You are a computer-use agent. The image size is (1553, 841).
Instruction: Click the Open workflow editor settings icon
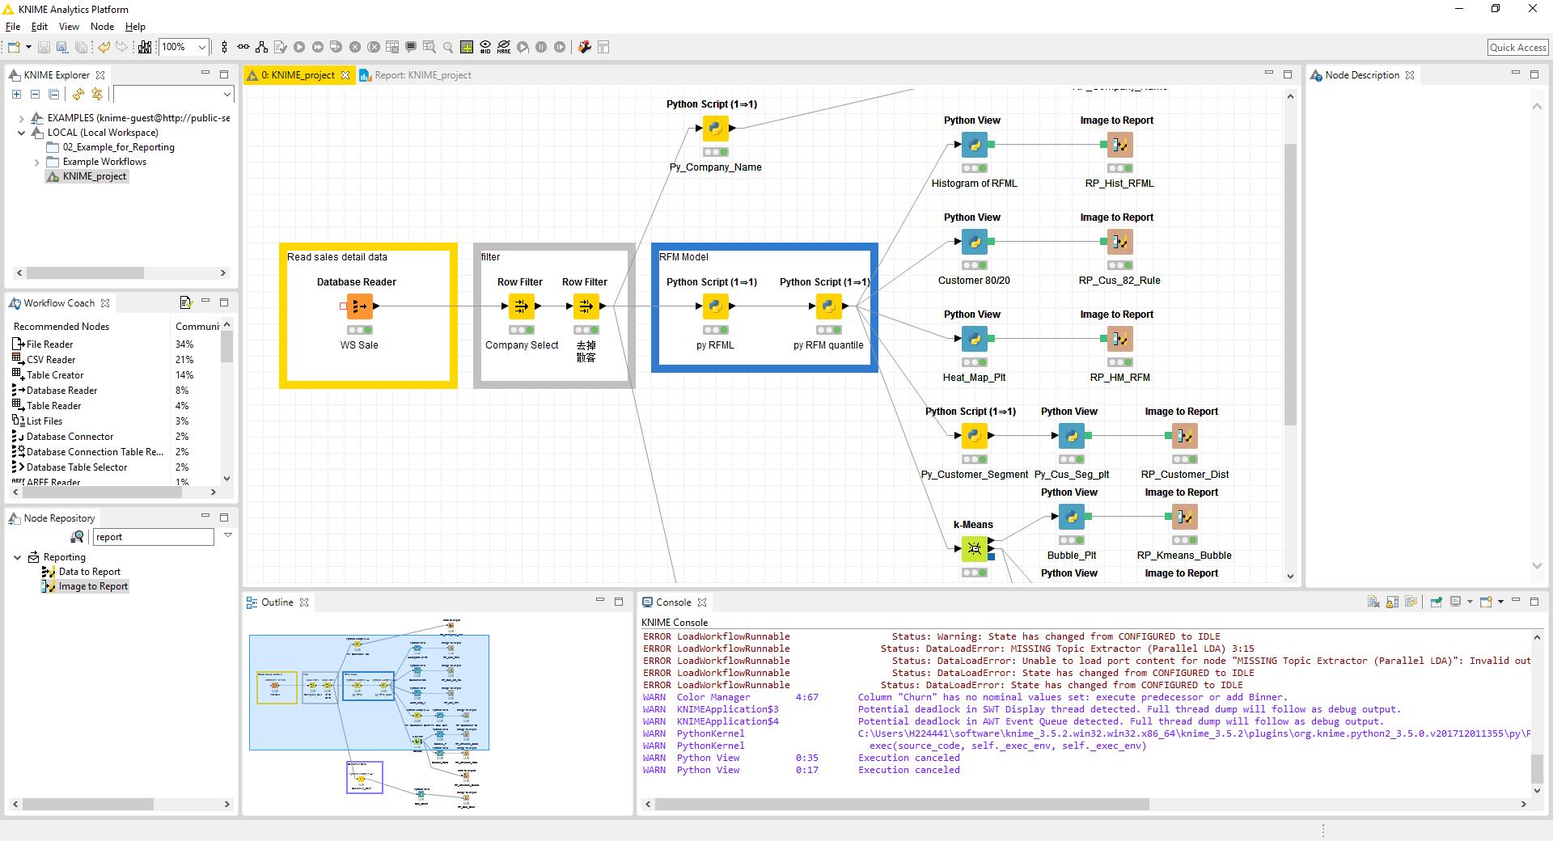pos(585,47)
